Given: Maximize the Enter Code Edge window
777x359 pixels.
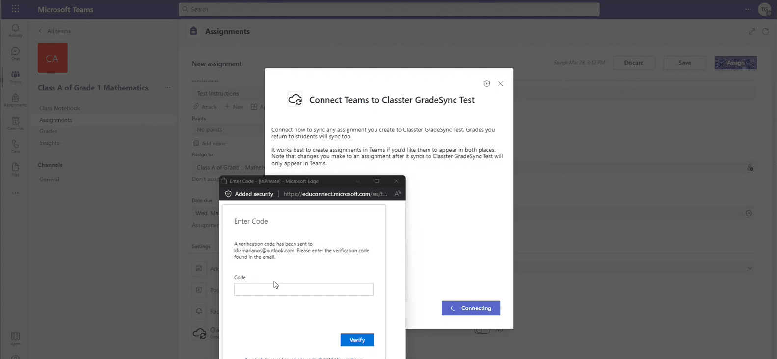Looking at the screenshot, I should click(377, 181).
